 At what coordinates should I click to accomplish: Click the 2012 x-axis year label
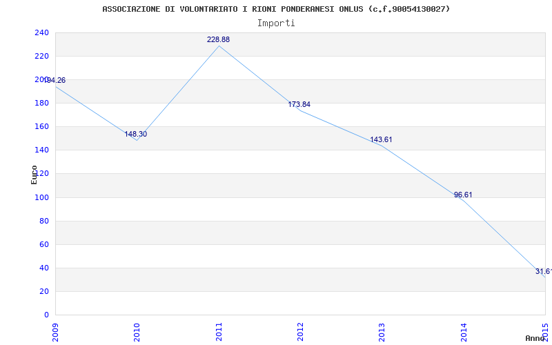click(x=300, y=332)
